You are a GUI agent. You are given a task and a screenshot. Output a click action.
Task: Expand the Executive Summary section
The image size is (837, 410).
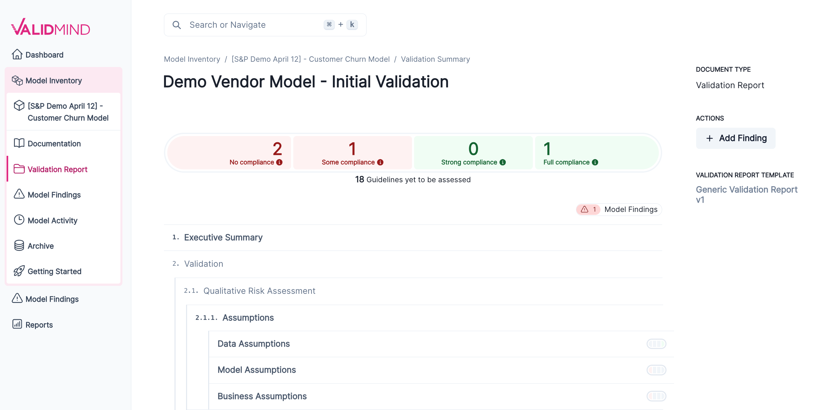(224, 237)
